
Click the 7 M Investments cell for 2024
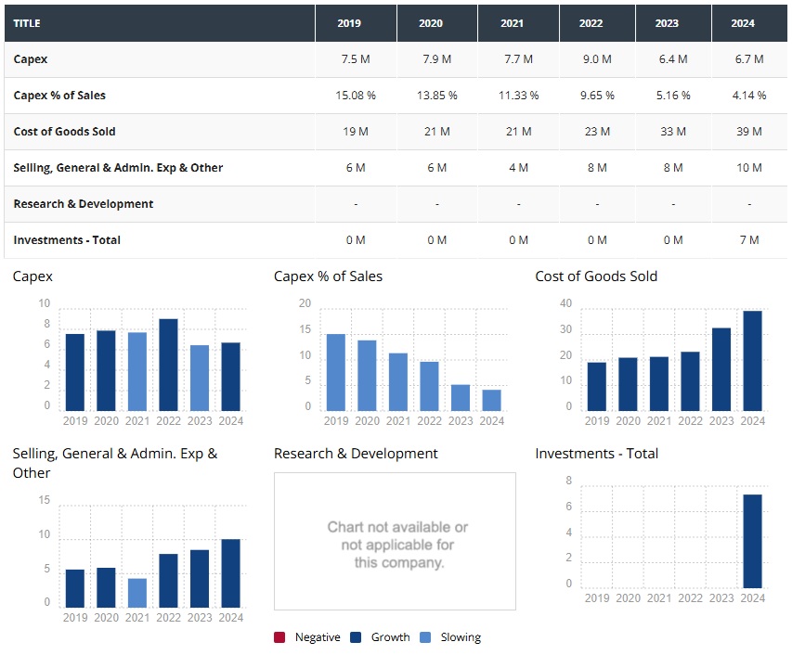748,240
